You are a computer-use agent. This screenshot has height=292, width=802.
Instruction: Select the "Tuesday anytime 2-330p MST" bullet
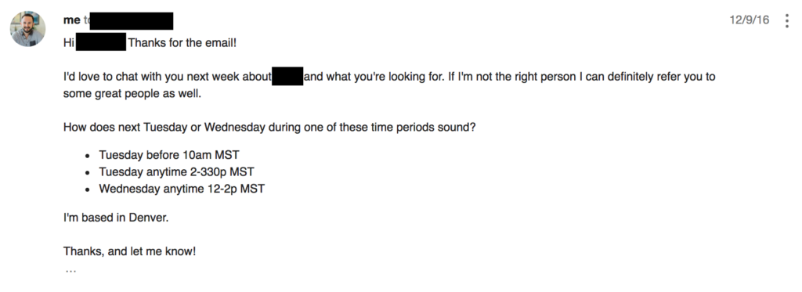click(x=176, y=171)
